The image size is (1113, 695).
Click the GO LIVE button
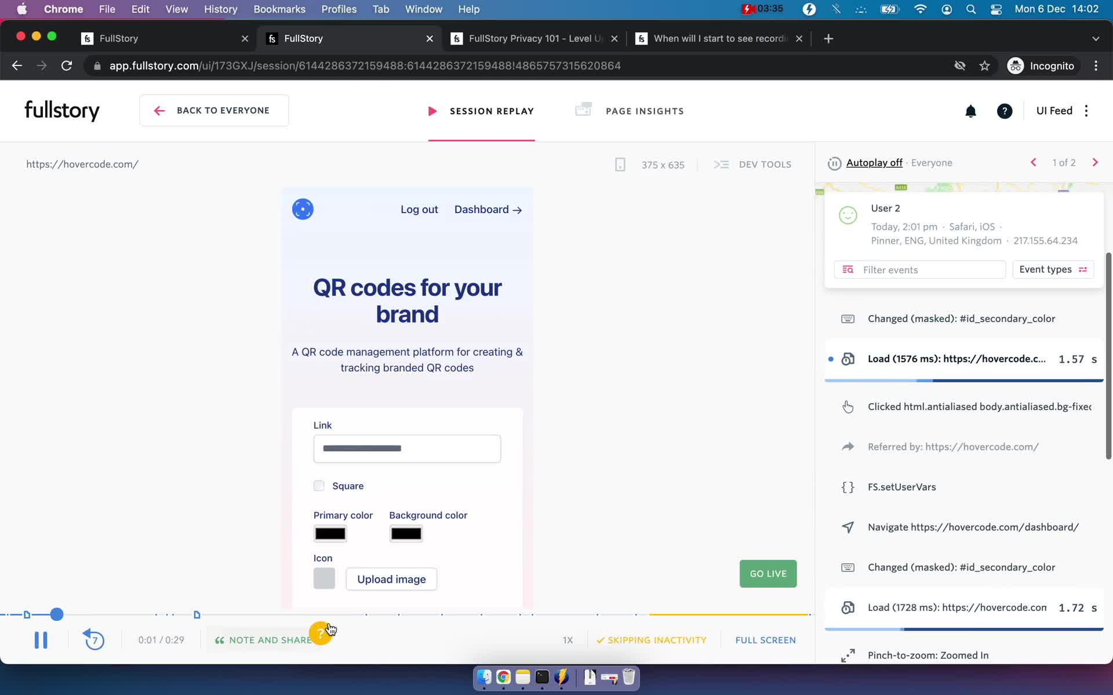point(768,574)
